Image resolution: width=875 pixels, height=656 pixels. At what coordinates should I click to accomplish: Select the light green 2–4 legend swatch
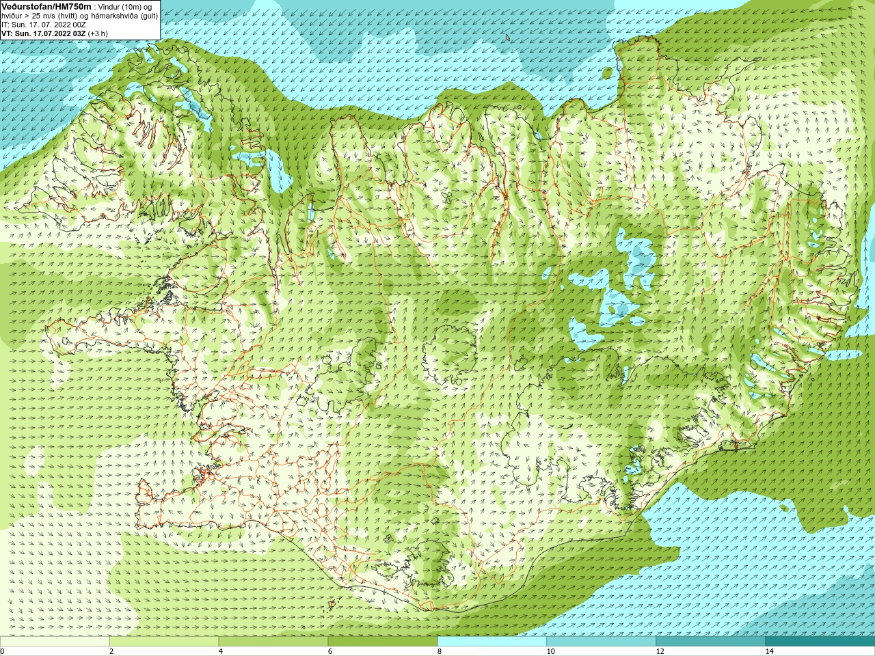click(x=164, y=642)
